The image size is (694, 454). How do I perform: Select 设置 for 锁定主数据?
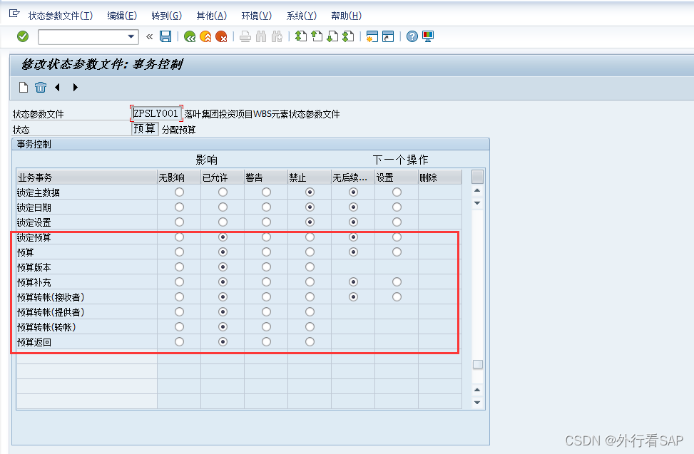[x=397, y=192]
